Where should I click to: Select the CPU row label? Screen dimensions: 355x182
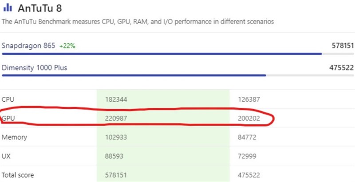tap(8, 99)
